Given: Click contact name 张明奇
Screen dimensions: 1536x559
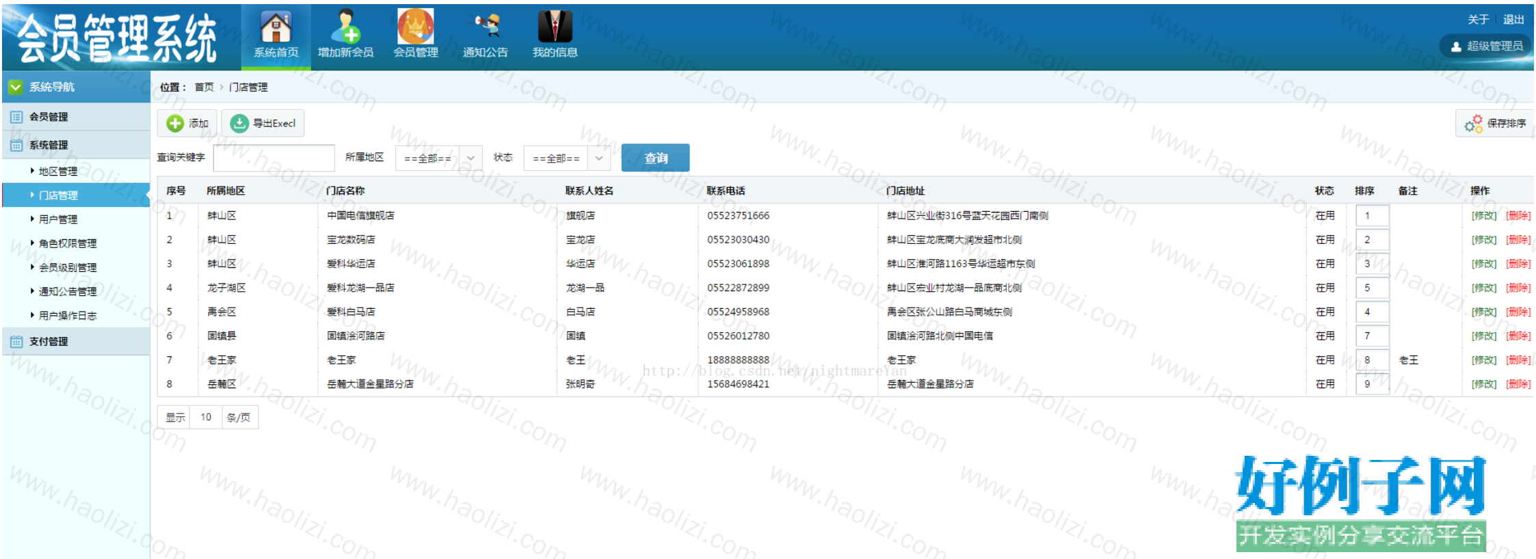Looking at the screenshot, I should click(x=580, y=384).
